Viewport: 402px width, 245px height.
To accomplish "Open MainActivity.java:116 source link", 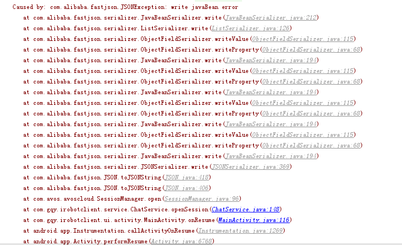I will pos(254,220).
